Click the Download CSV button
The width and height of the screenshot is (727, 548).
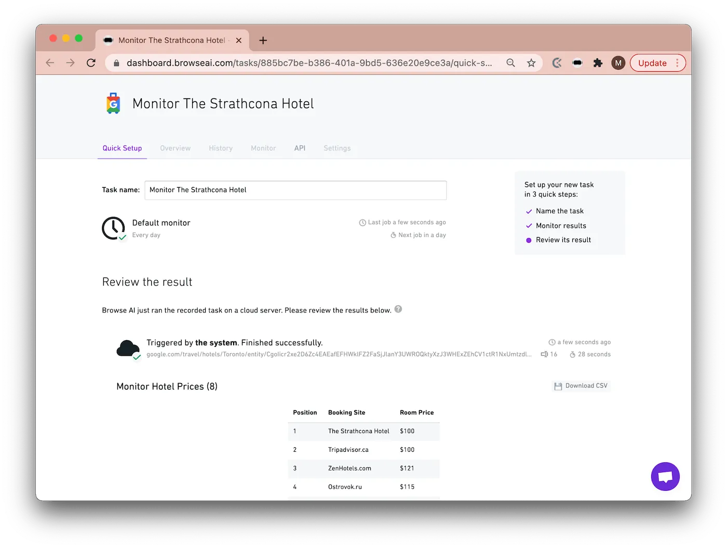(581, 386)
